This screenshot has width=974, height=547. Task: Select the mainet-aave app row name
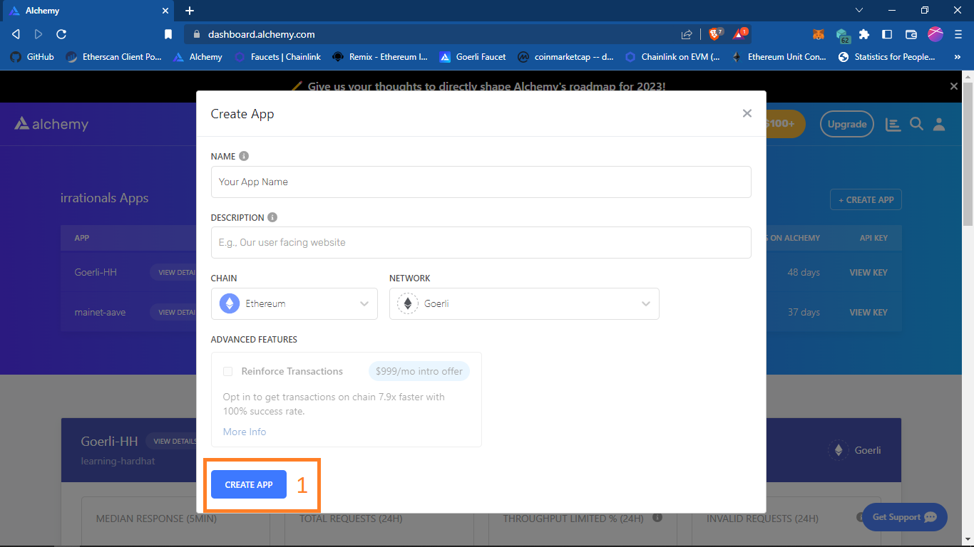click(100, 312)
